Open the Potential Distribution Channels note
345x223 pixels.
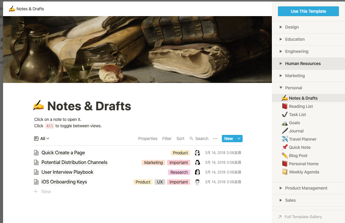(74, 163)
